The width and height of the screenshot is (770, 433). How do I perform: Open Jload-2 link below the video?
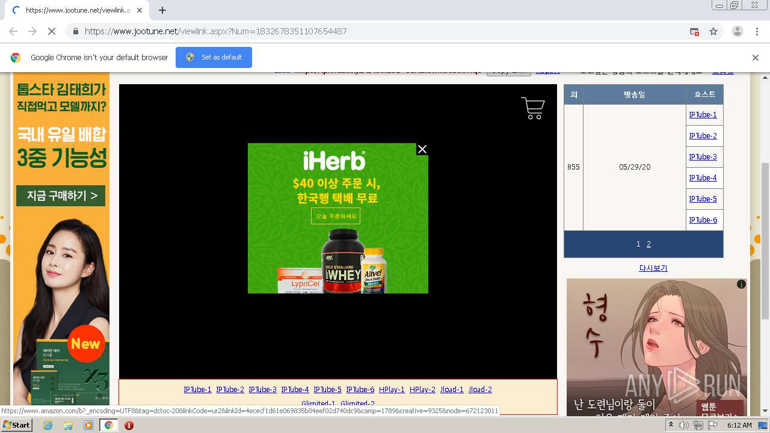tap(480, 390)
